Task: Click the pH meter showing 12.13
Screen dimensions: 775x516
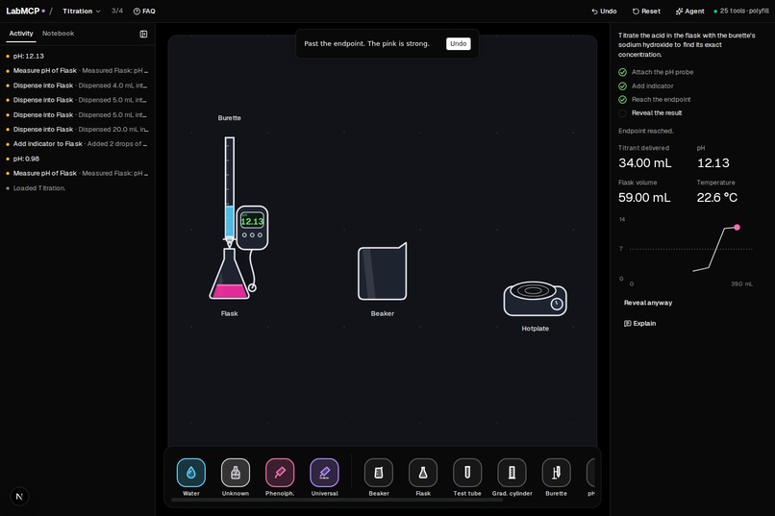Action: click(252, 228)
